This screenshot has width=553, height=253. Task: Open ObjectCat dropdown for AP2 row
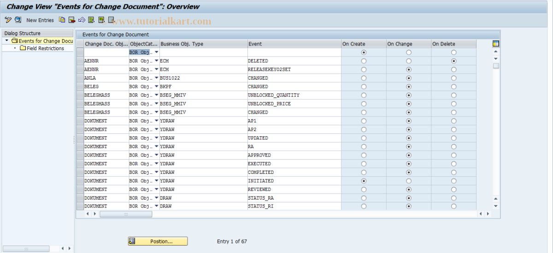coord(156,129)
